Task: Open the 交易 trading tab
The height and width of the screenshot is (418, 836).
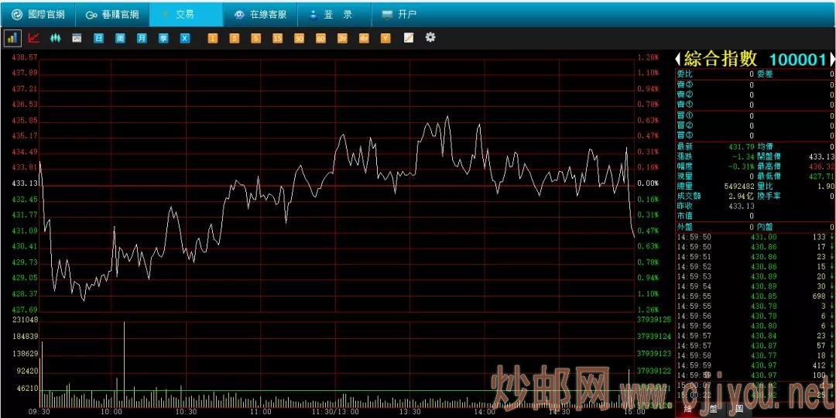Action: tap(178, 14)
